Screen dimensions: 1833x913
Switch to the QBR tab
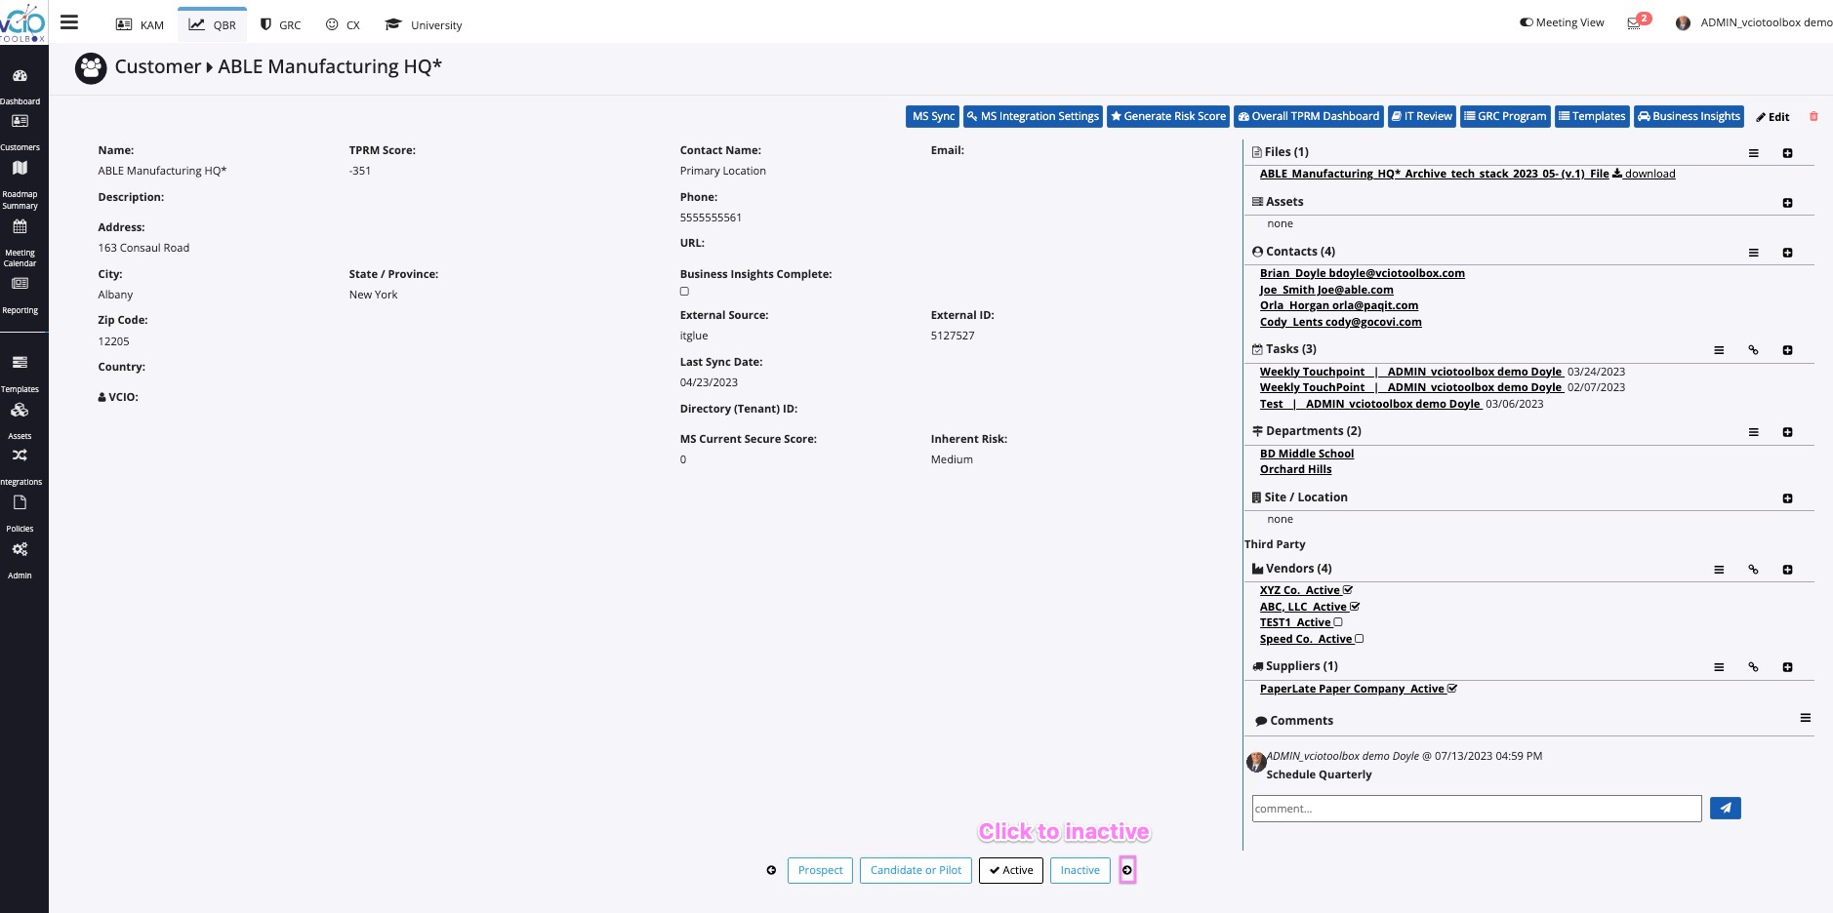coord(212,24)
